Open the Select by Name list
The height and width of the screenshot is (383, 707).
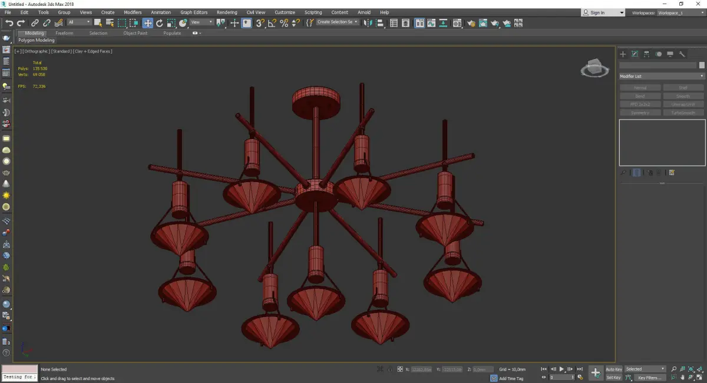pyautogui.click(x=110, y=23)
